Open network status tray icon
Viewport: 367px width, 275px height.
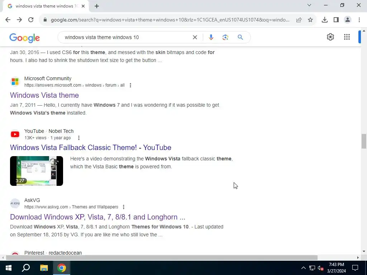click(x=312, y=268)
